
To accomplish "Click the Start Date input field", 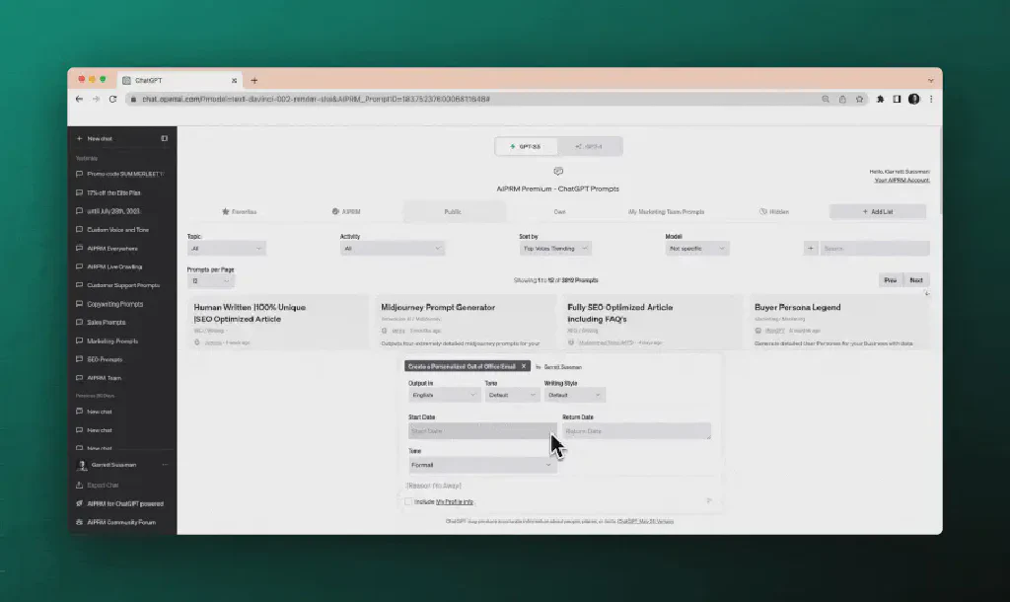I will tap(481, 430).
